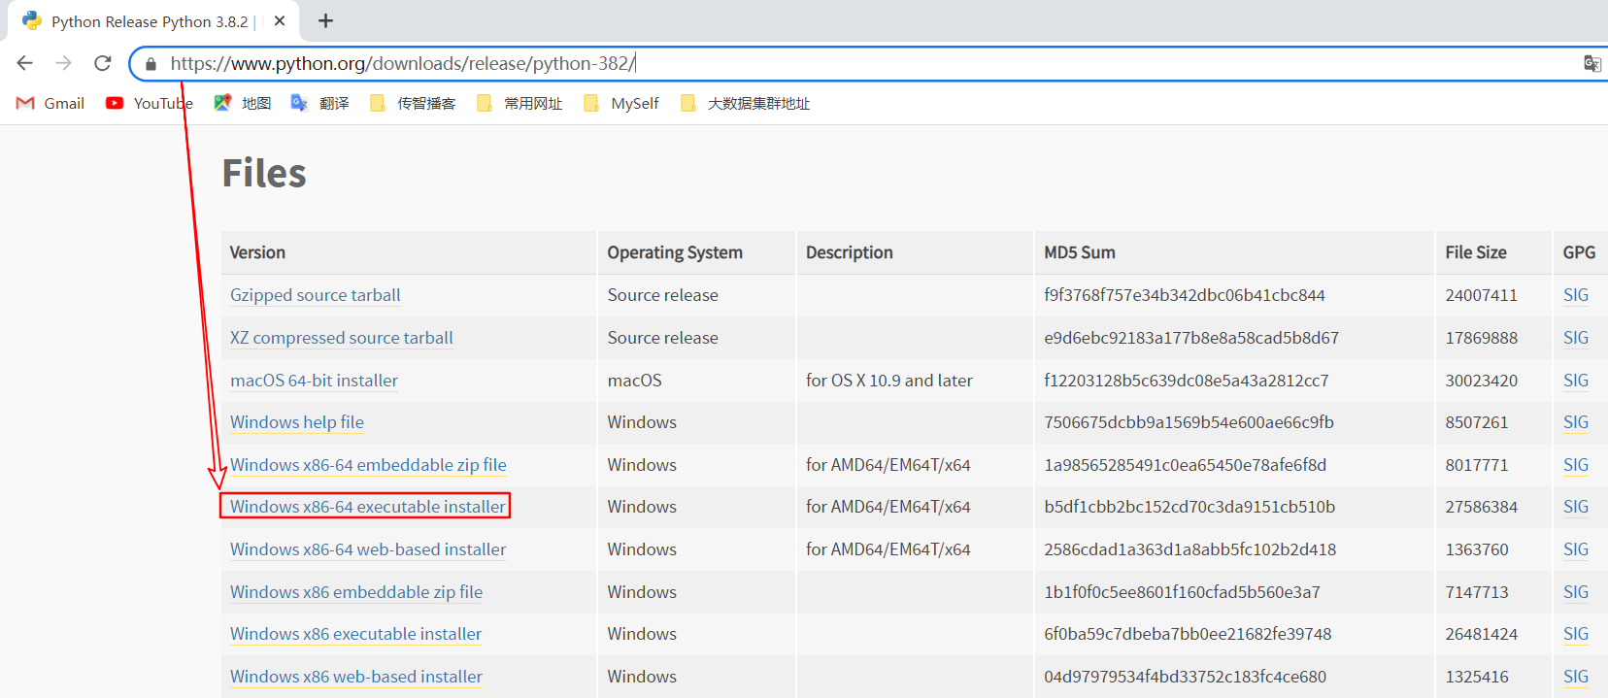Image resolution: width=1608 pixels, height=698 pixels.
Task: Open the Gmail bookmark
Action: [x=50, y=103]
